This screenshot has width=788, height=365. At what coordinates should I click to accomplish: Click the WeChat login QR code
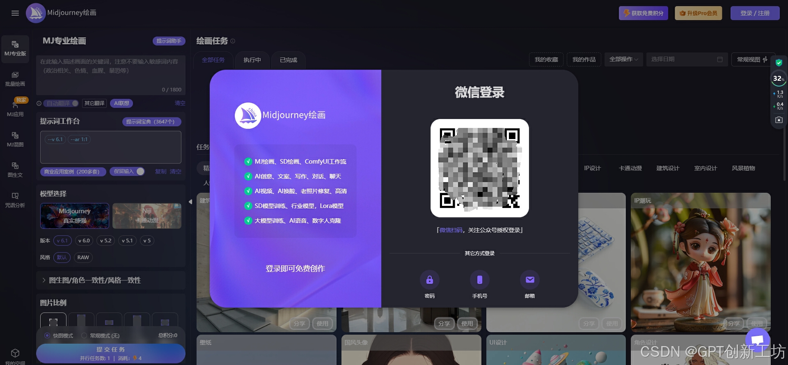tap(479, 168)
